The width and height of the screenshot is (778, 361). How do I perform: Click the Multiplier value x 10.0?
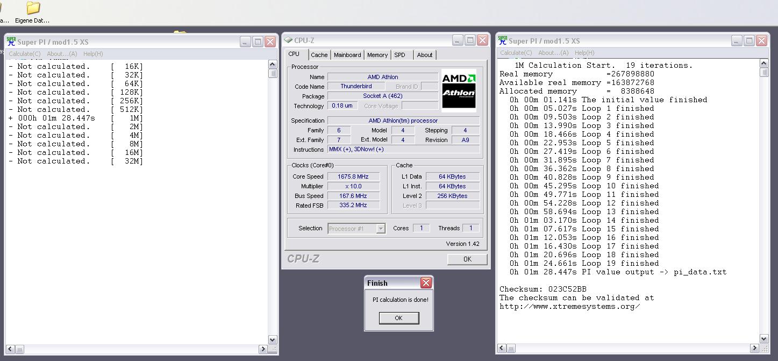click(x=353, y=186)
